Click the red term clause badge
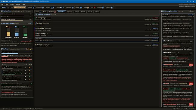The height and width of the screenshot is (110, 196). [7, 92]
